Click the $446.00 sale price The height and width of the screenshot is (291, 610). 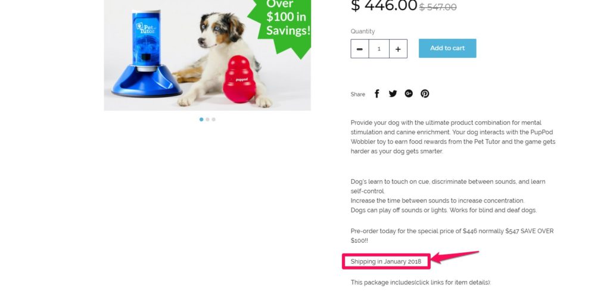pyautogui.click(x=384, y=5)
